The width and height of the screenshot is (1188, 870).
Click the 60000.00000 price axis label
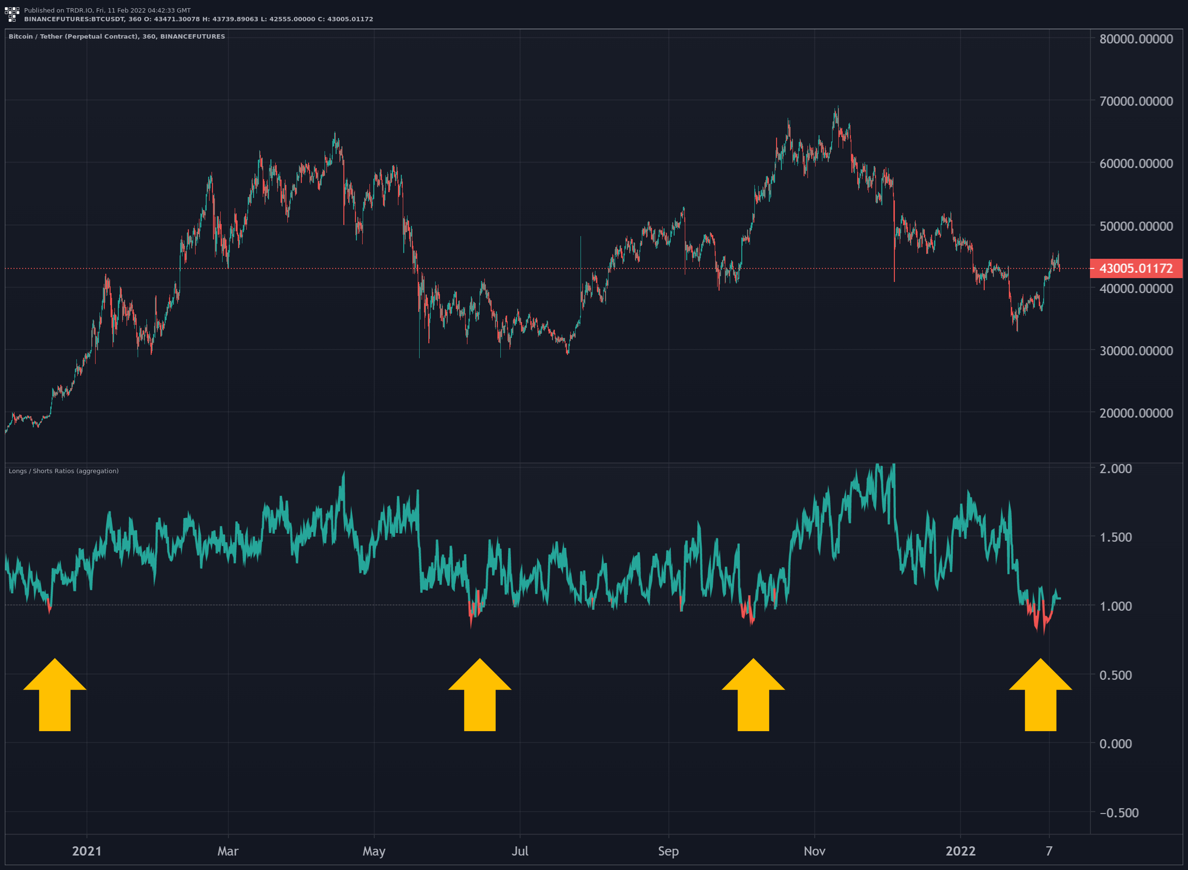coord(1136,163)
